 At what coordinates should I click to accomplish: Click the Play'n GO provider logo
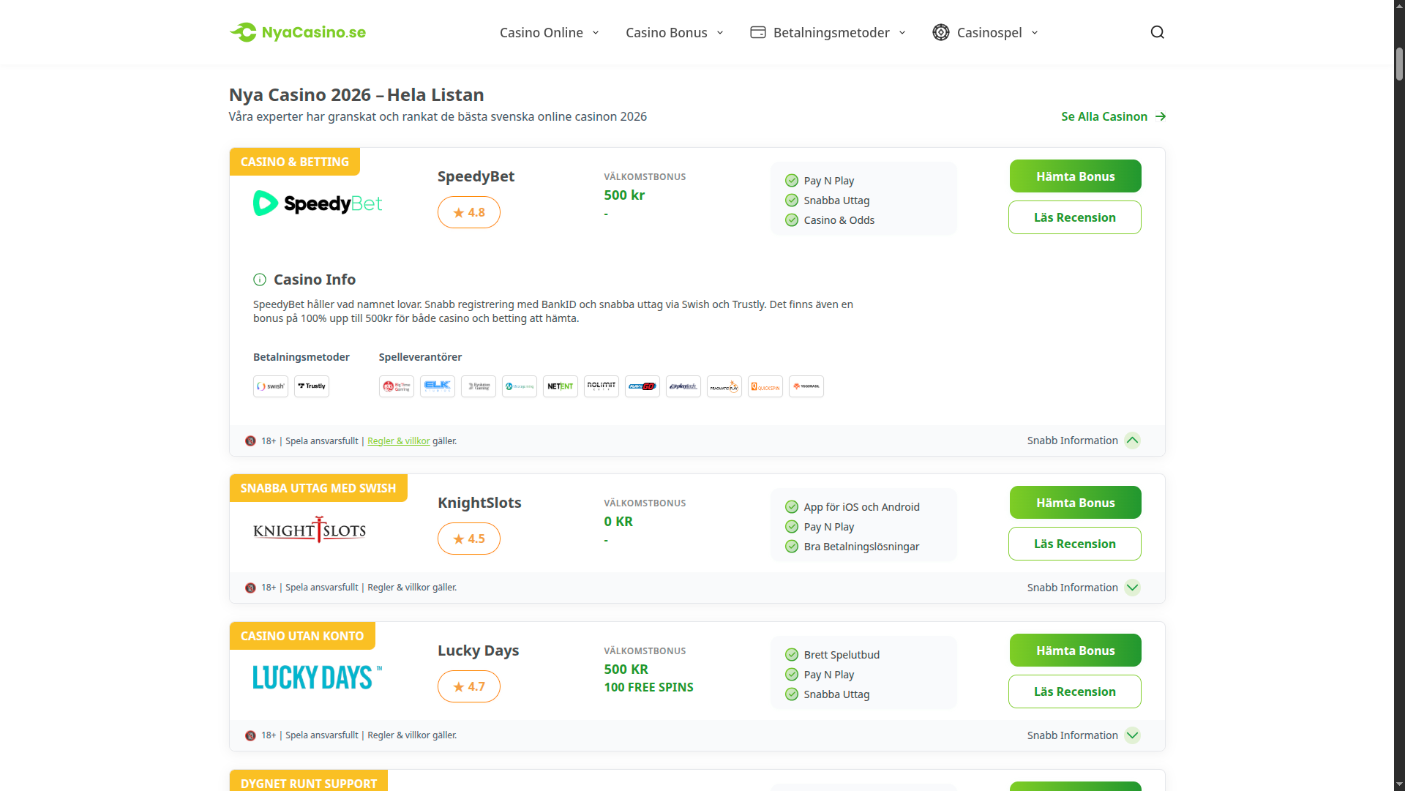point(642,386)
